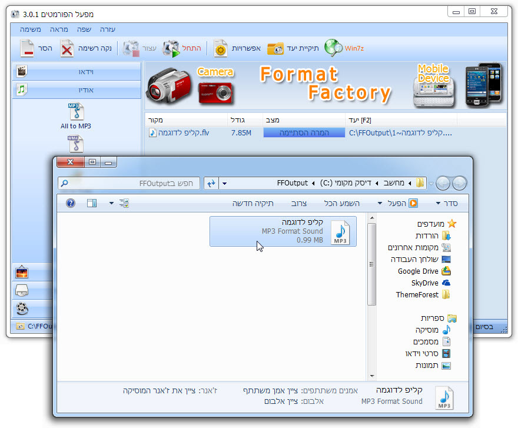Select the קליפ לדוגמה MP3 file in Explorer
518x428 pixels.
click(x=283, y=231)
